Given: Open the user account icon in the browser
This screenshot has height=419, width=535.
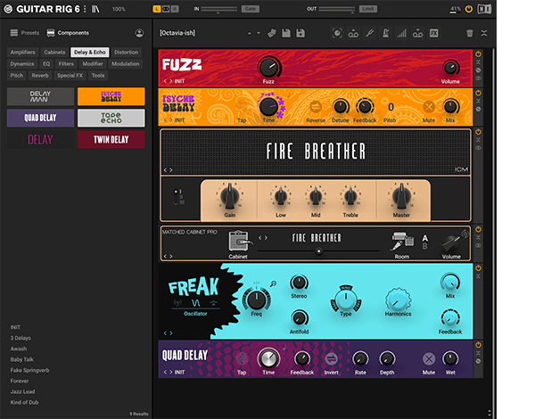Looking at the screenshot, I should pos(139,33).
